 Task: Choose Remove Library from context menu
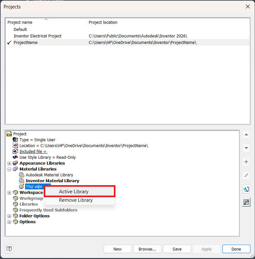click(80, 200)
